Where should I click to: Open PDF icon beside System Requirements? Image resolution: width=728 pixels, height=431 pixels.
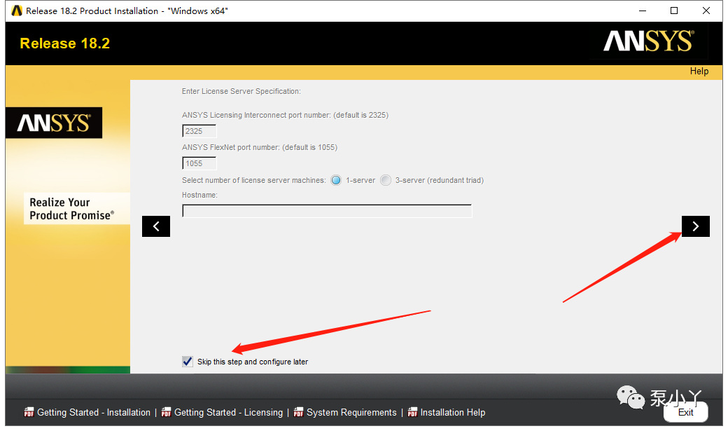(298, 412)
